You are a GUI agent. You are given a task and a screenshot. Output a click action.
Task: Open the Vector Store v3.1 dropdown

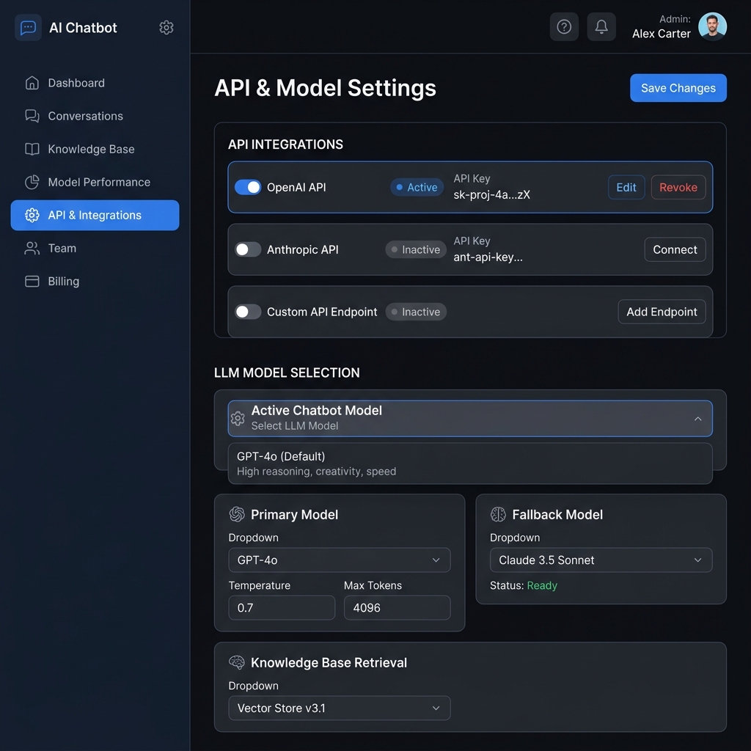[x=339, y=708]
